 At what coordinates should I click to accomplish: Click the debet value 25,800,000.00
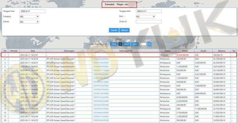[182, 55]
